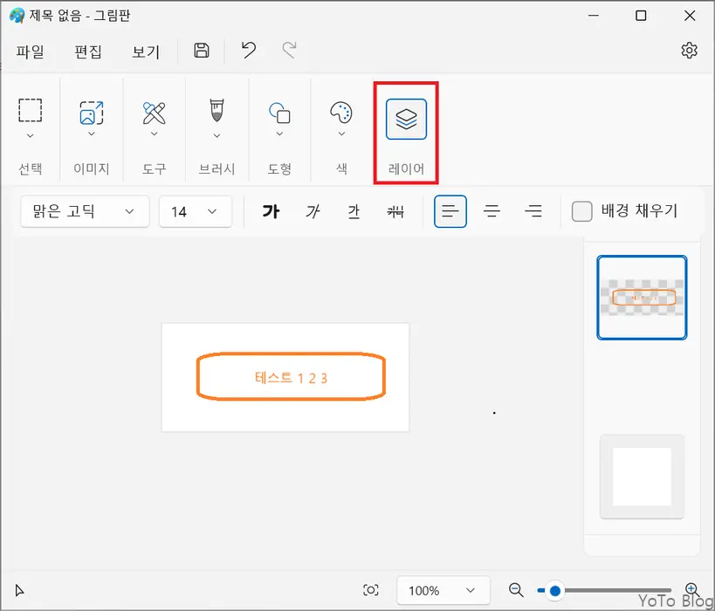Toggle bold text formatting
715x611 pixels.
(x=271, y=210)
